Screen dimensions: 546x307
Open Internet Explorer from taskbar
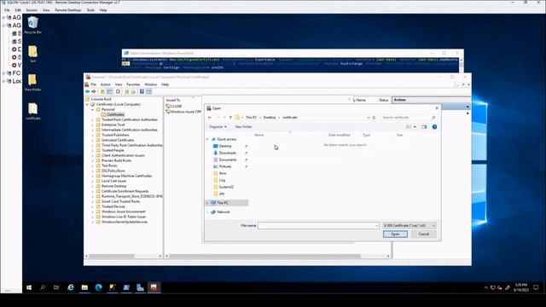pos(71,287)
